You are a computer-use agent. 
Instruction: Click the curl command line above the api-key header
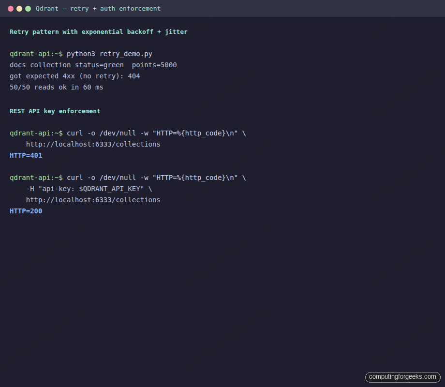pos(128,178)
